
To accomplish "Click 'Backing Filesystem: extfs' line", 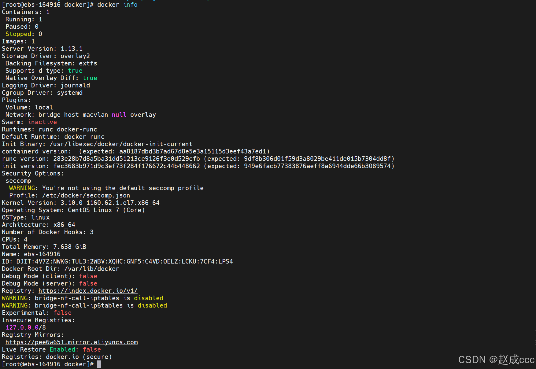I will tap(51, 63).
